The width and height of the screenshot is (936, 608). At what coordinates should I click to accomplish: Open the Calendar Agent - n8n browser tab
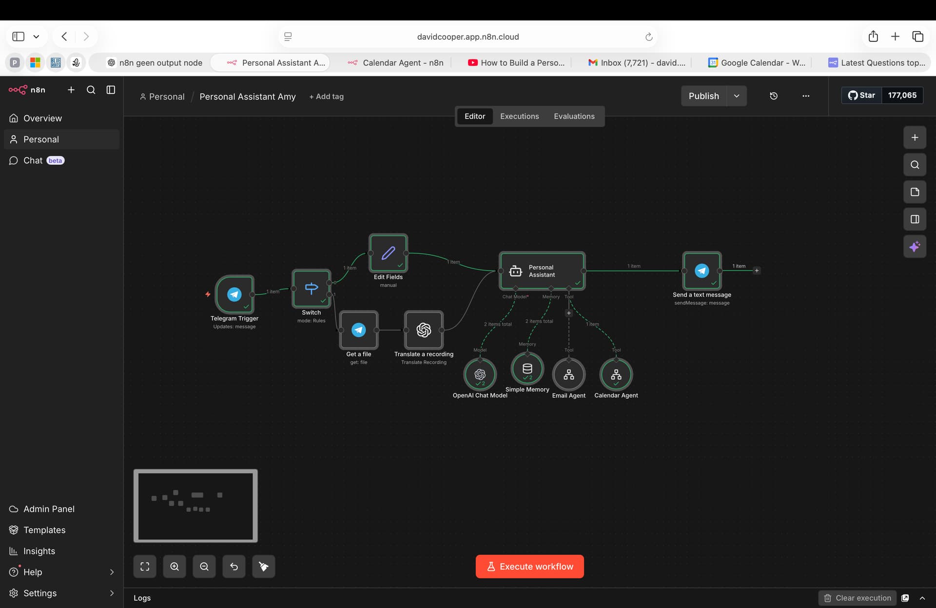pos(395,62)
